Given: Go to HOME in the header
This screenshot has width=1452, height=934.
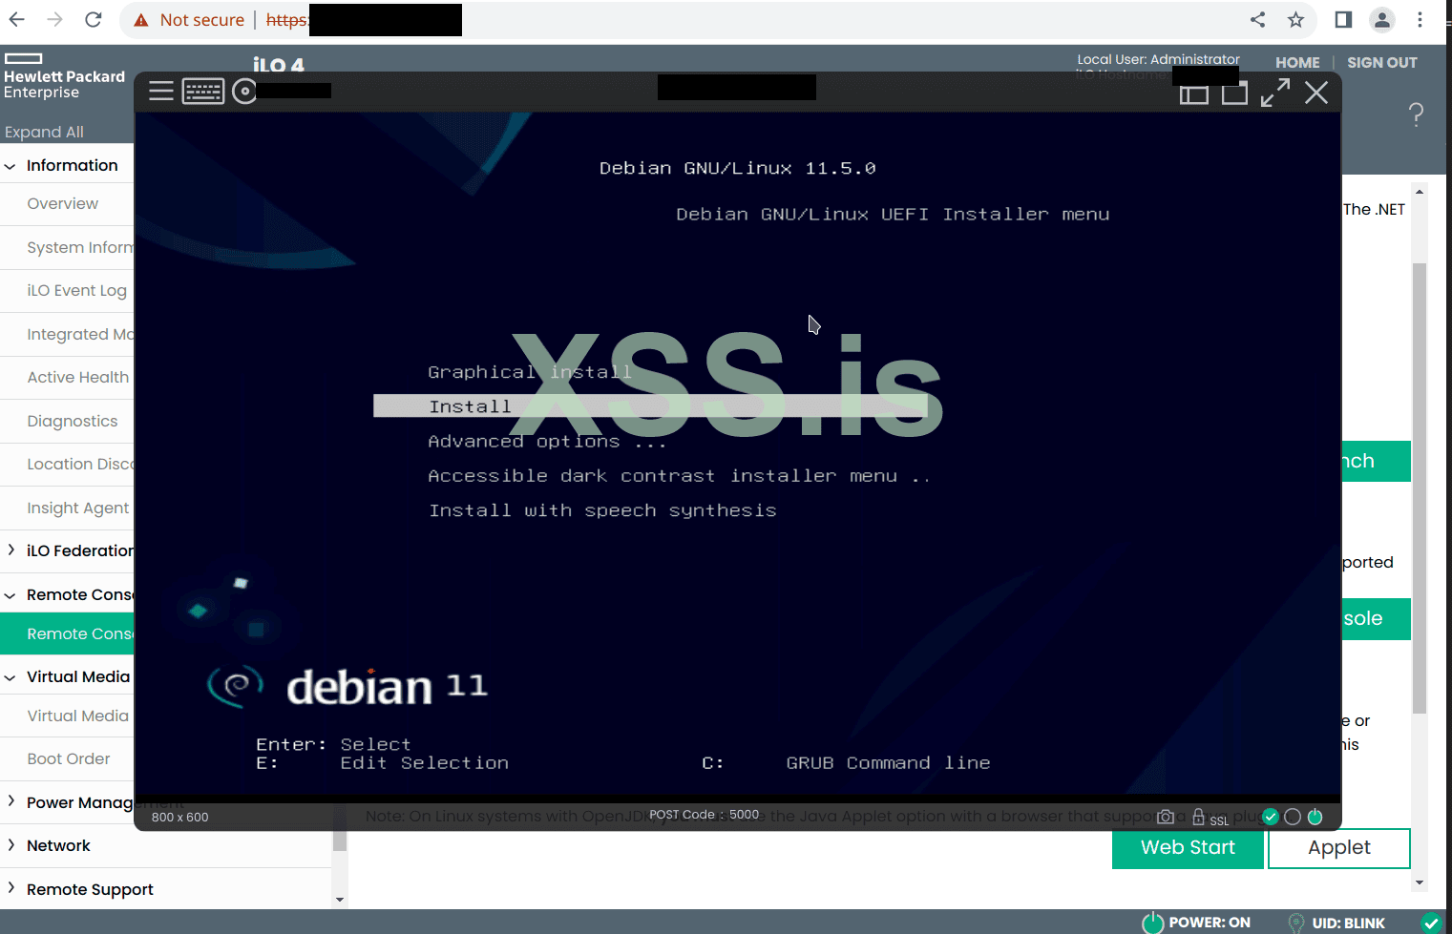Looking at the screenshot, I should 1297,63.
